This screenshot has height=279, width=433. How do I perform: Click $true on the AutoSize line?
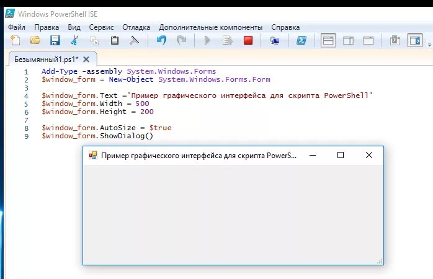click(x=160, y=128)
